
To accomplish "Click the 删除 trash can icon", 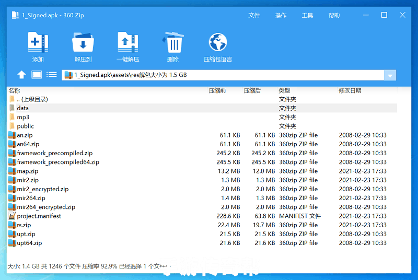I will [x=173, y=42].
